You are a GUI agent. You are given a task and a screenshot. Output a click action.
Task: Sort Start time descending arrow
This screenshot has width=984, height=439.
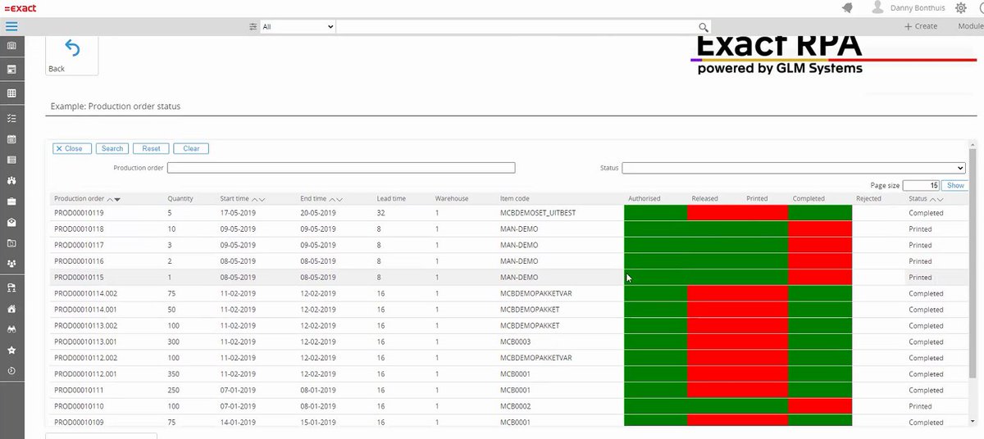pos(262,199)
